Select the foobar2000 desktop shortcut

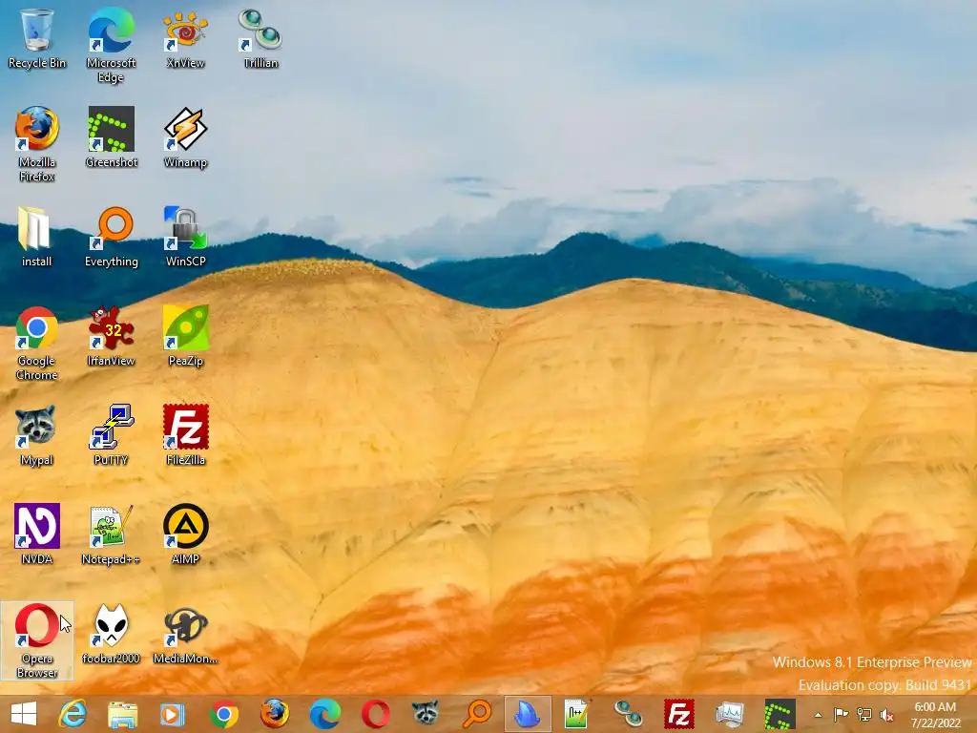[111, 634]
